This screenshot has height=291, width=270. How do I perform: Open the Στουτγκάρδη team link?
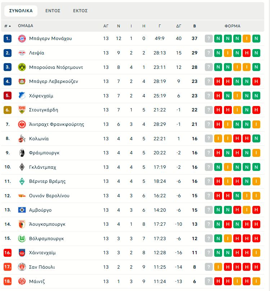tap(44, 110)
